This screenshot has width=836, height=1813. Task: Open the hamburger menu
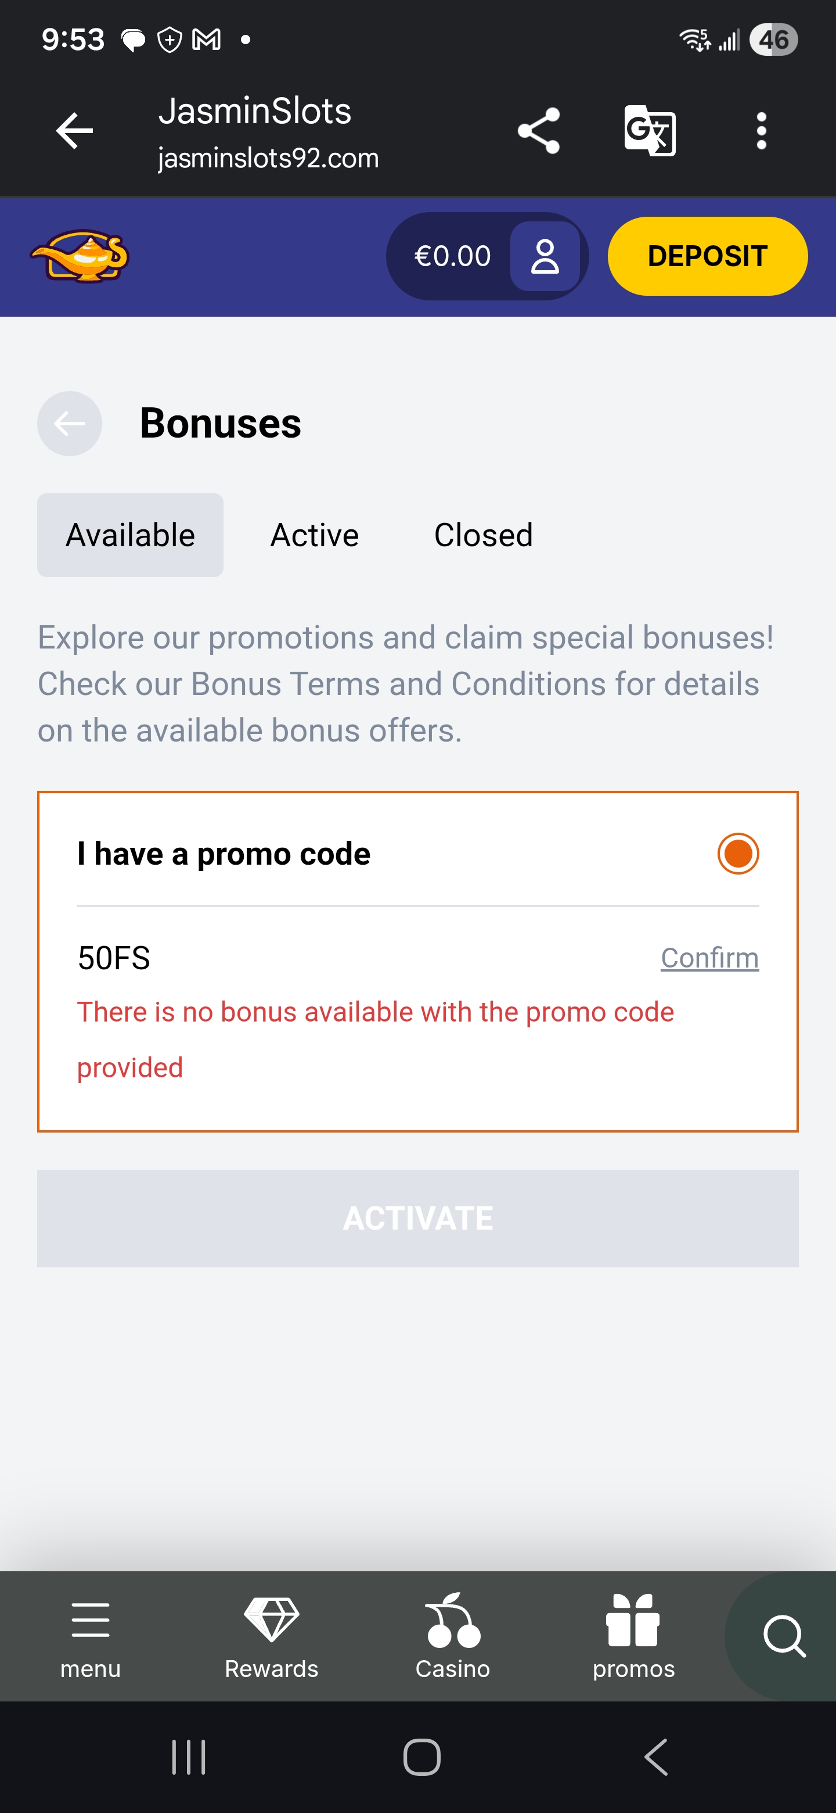(91, 1634)
